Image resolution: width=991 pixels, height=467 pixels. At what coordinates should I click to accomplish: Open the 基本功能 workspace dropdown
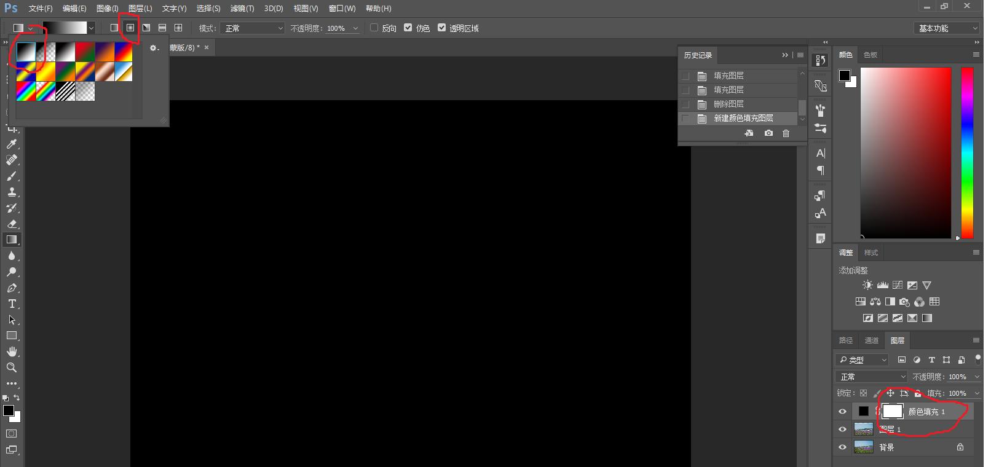tap(946, 28)
